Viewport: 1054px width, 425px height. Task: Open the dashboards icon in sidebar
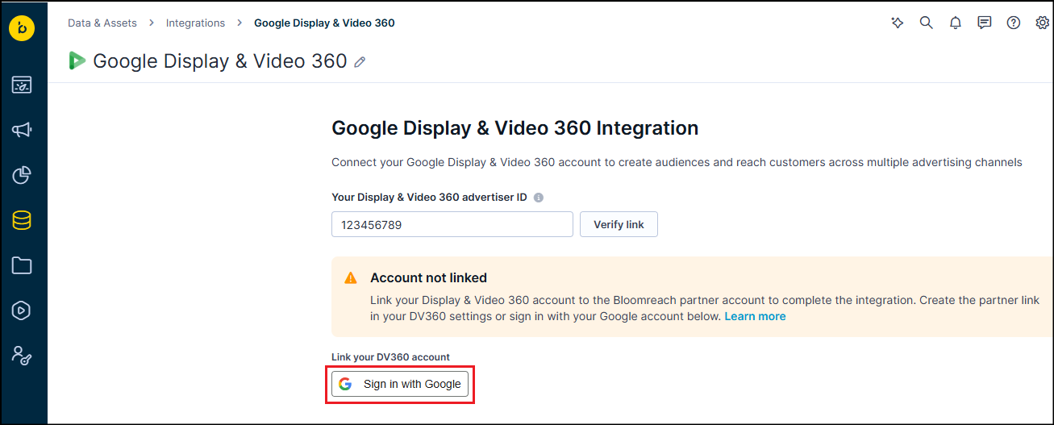coord(22,85)
